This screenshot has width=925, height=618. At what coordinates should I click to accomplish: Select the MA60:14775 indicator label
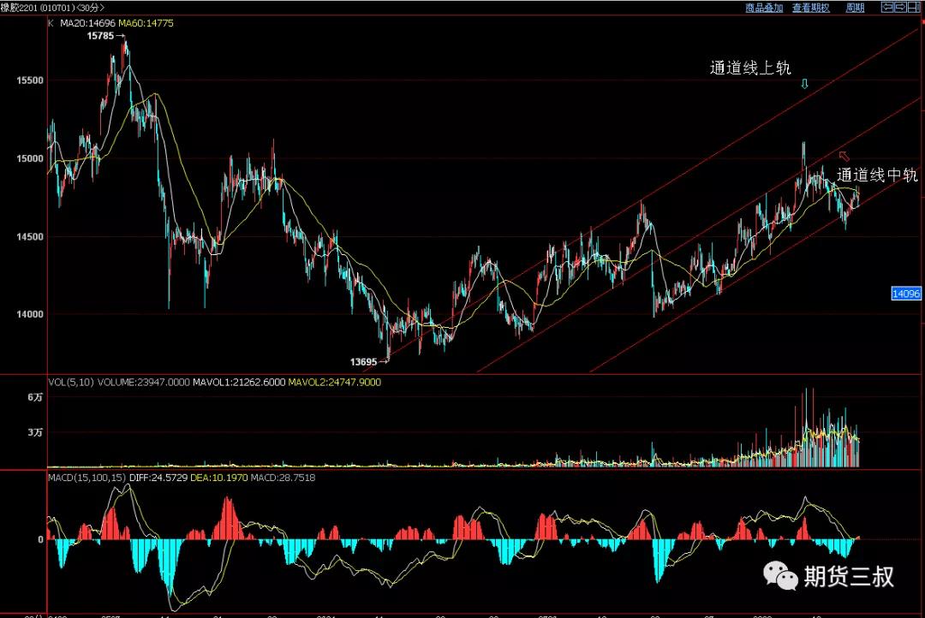(146, 23)
